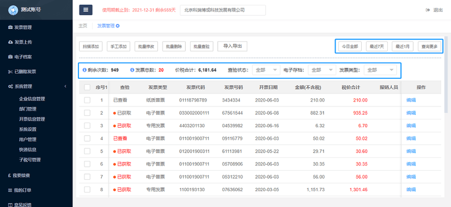Image resolution: width=451 pixels, height=207 pixels.
Task: Open the 查验状态 dropdown
Action: (x=266, y=70)
